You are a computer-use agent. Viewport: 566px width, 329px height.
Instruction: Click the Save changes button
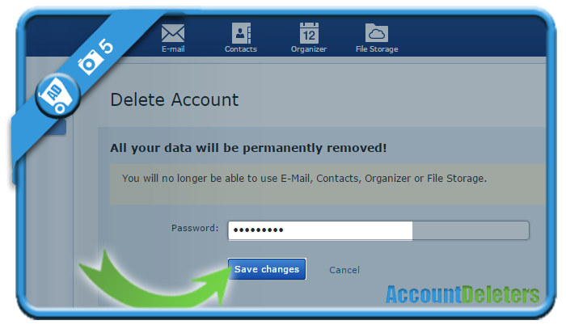[267, 269]
